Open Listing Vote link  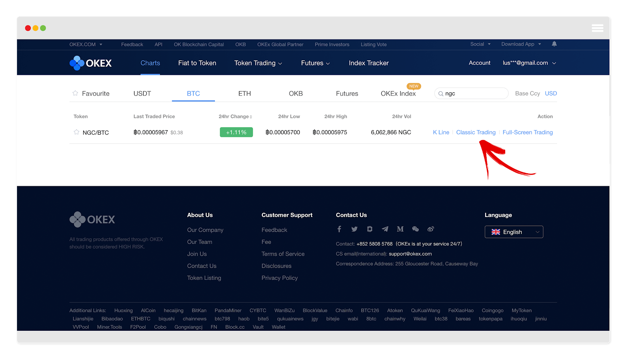click(373, 45)
